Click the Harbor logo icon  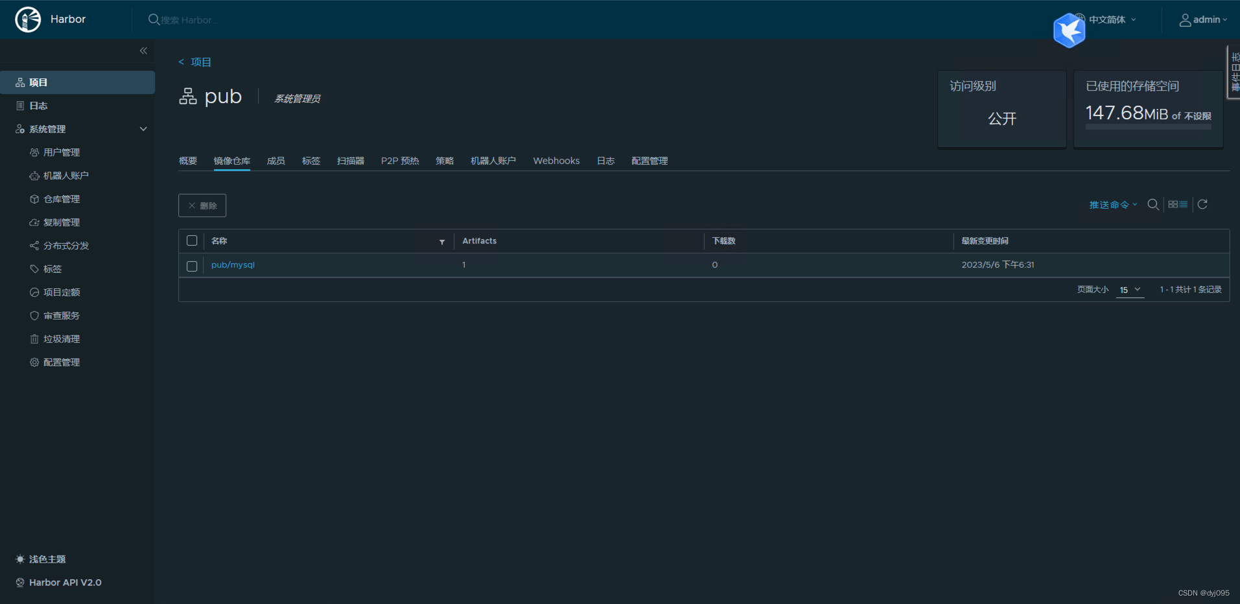(28, 19)
